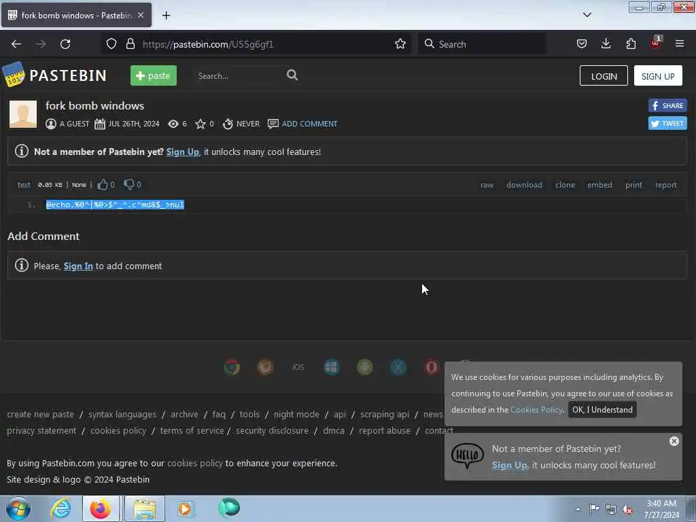Click the Pastebin logo

coord(54,75)
